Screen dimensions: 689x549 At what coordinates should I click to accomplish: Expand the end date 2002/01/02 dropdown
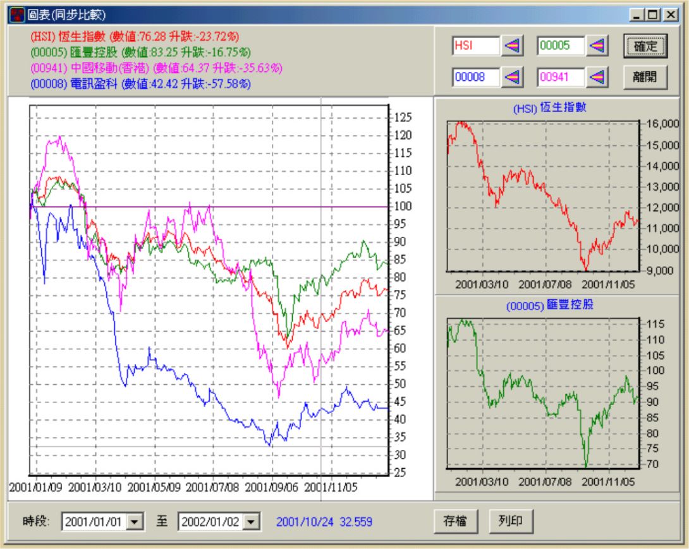[252, 522]
